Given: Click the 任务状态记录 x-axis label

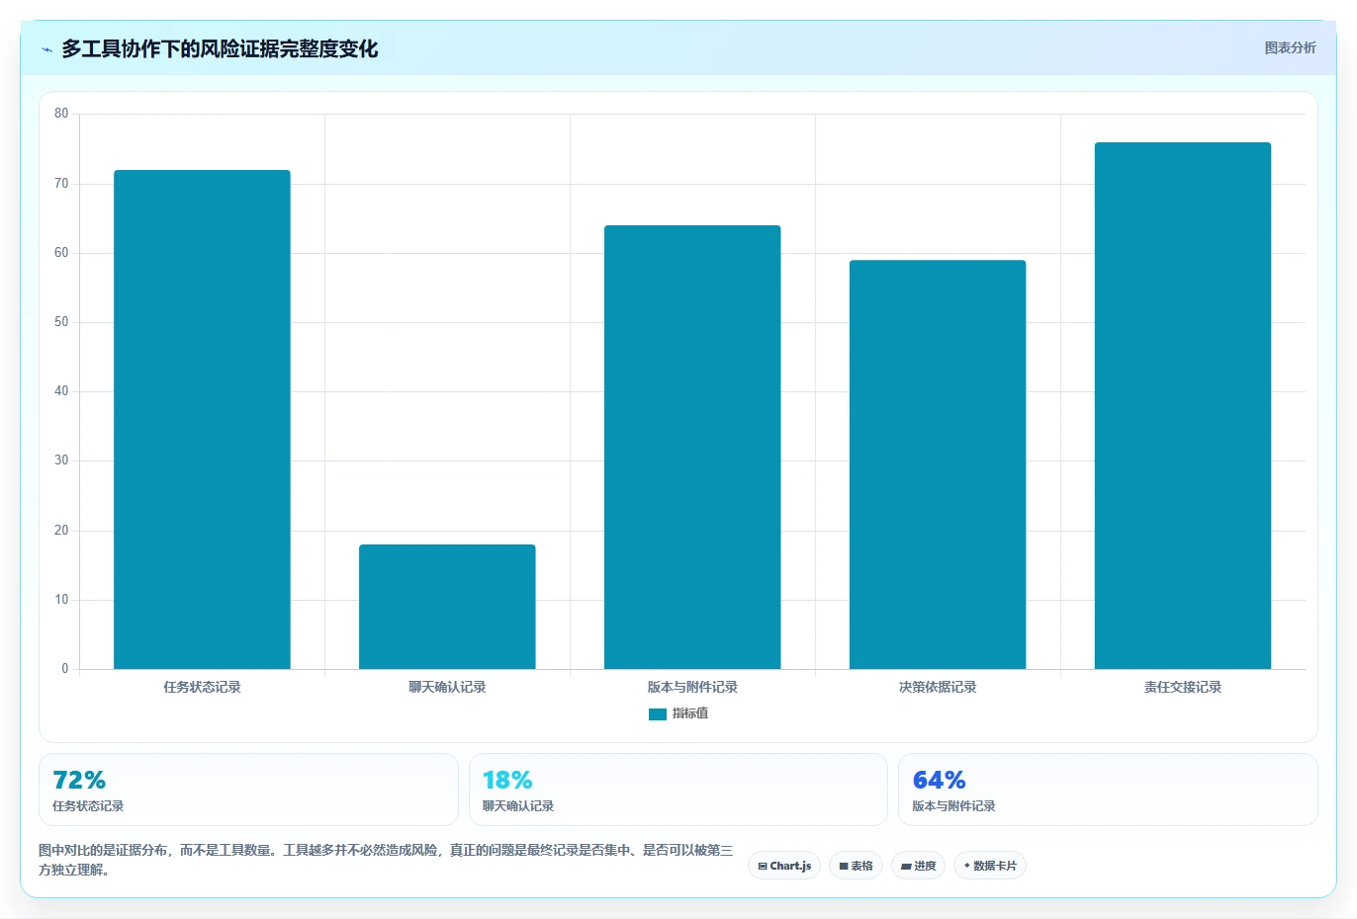Looking at the screenshot, I should coord(202,687).
